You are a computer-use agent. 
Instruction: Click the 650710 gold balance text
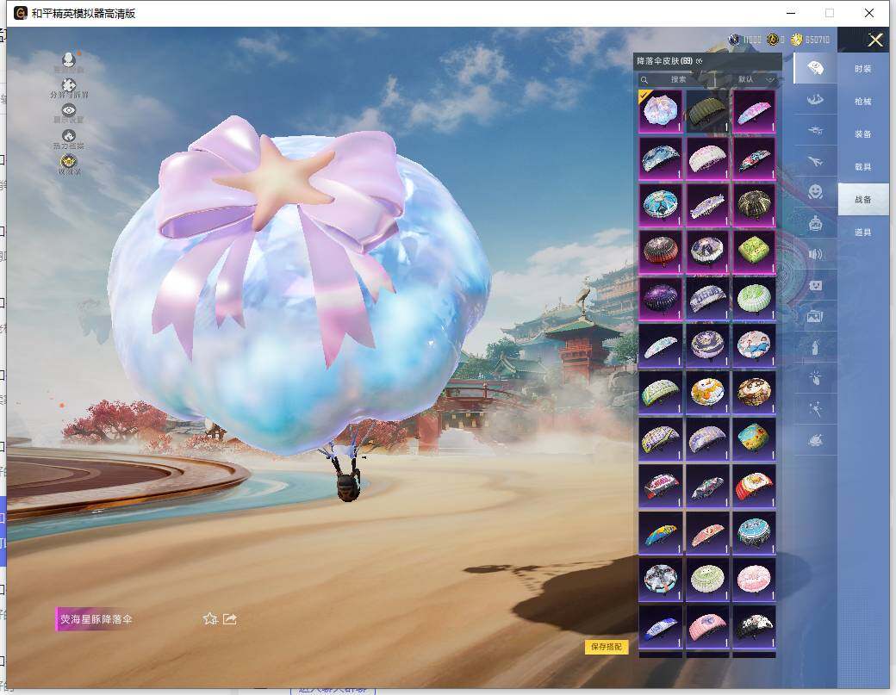coord(817,40)
